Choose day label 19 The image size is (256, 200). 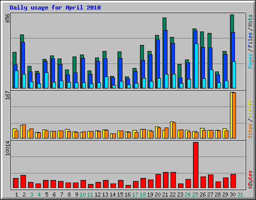[150, 194]
